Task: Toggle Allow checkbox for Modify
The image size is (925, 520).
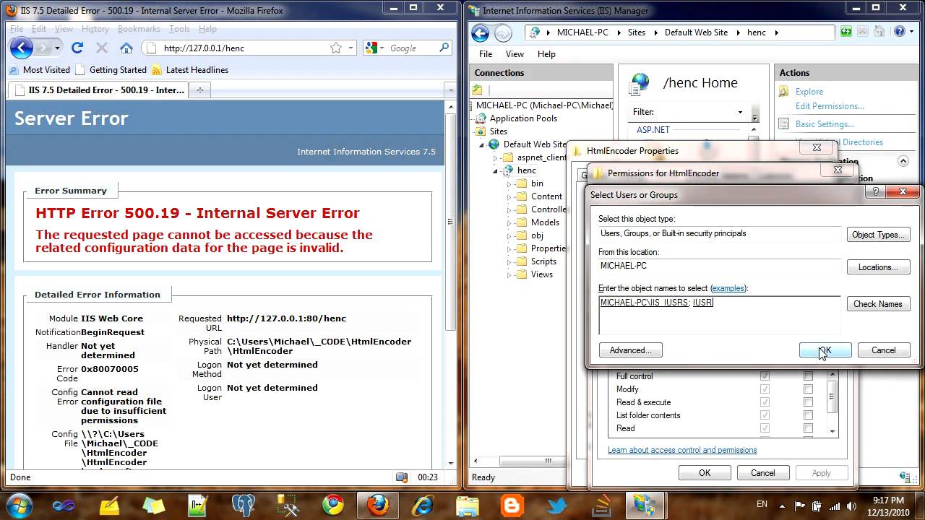Action: pos(765,389)
